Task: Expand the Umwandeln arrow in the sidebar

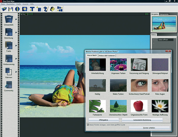Action: pyautogui.click(x=16, y=19)
